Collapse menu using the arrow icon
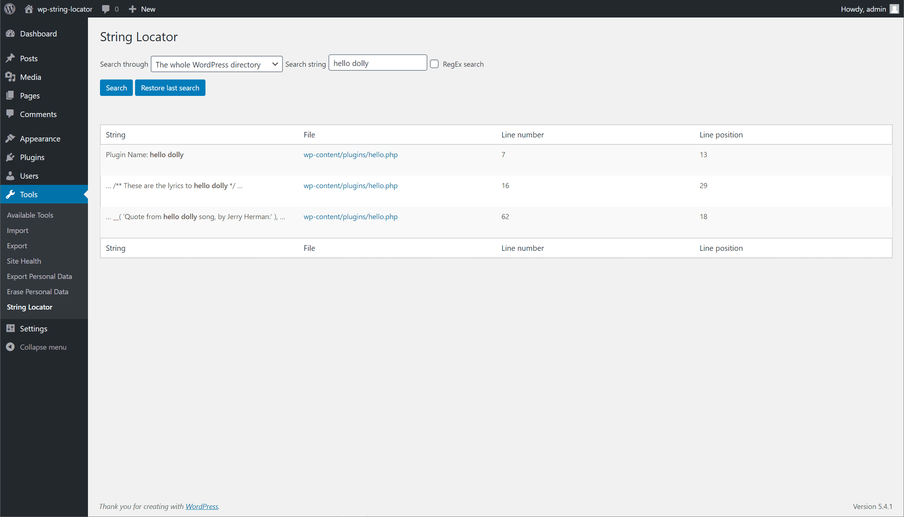Viewport: 904px width, 517px height. [10, 347]
